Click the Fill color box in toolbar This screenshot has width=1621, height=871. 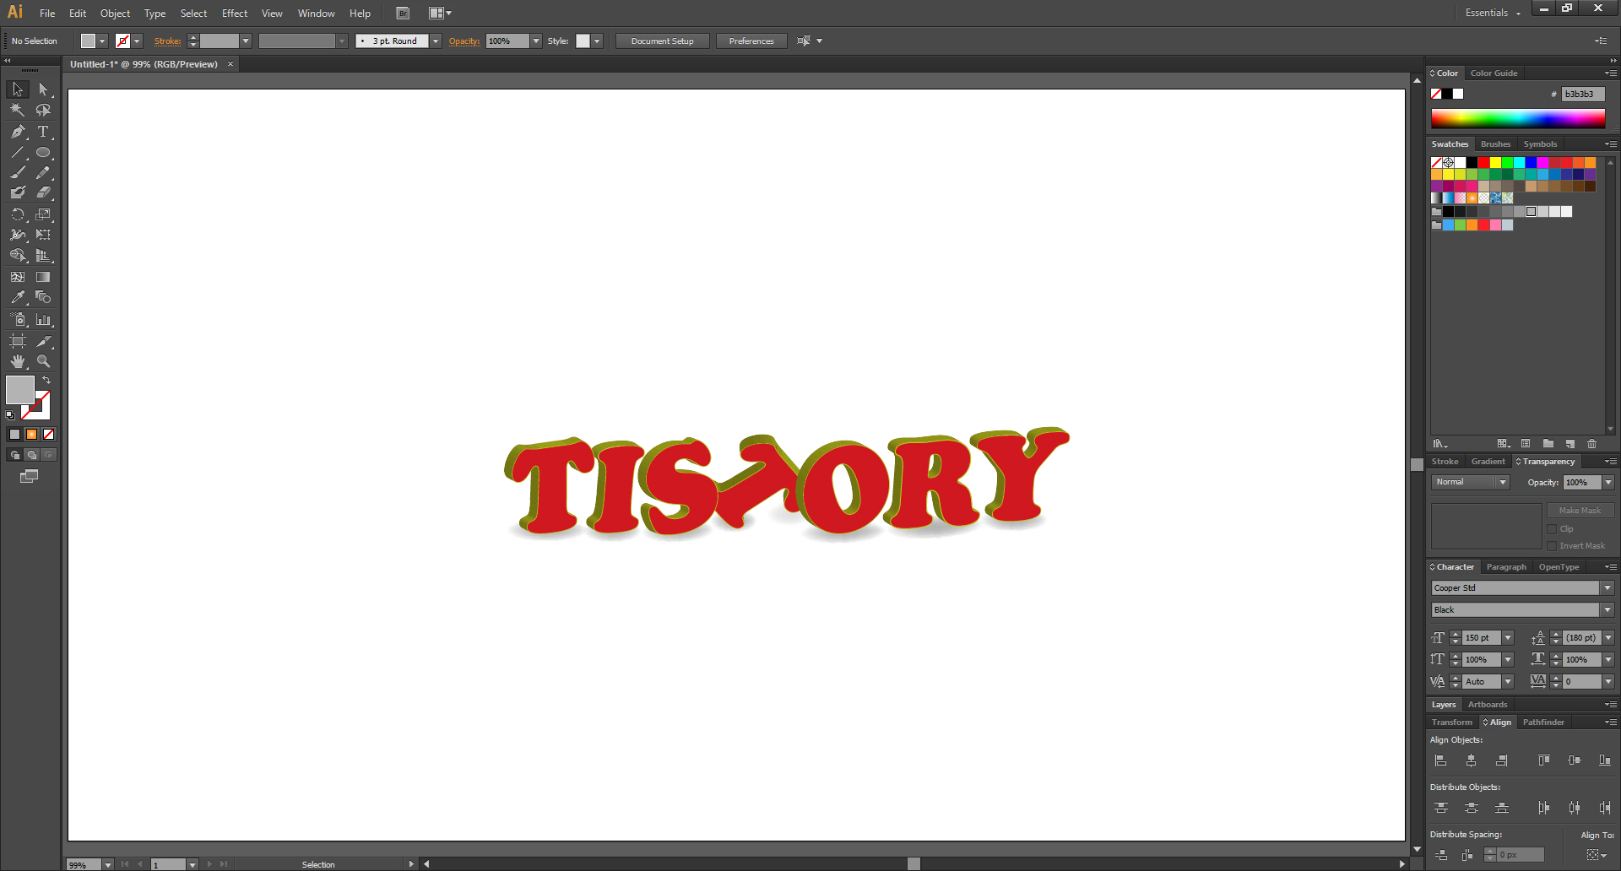[x=20, y=390]
